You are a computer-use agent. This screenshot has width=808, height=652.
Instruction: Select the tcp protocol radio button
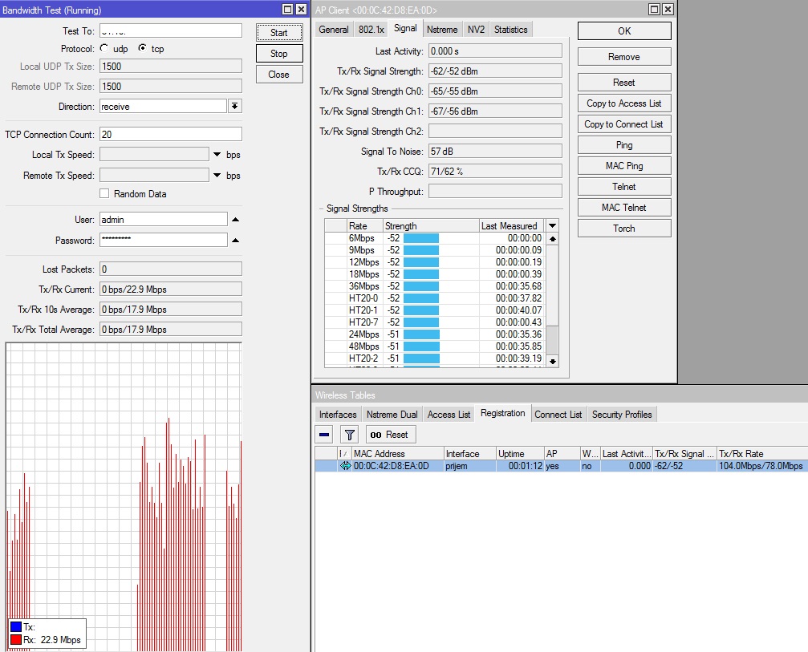coord(142,48)
